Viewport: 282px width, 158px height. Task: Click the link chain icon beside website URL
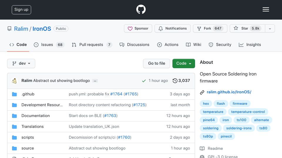point(202,92)
